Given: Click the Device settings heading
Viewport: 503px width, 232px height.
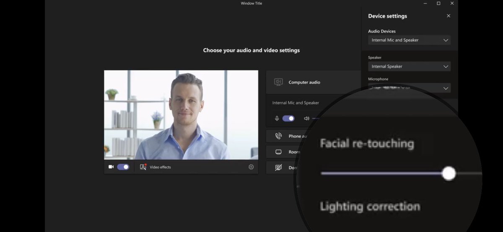Looking at the screenshot, I should coord(387,16).
